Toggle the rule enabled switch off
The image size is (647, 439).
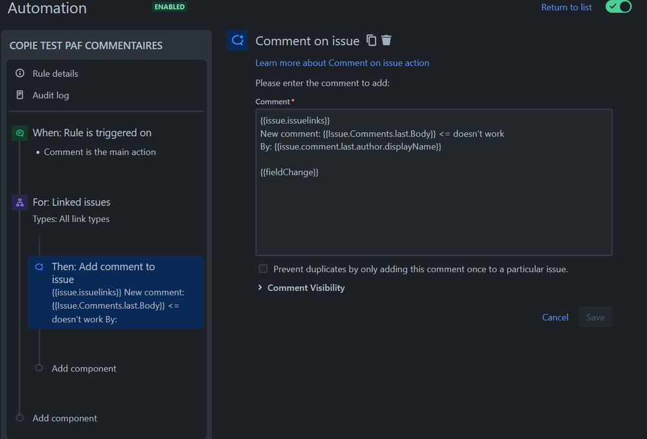point(618,6)
